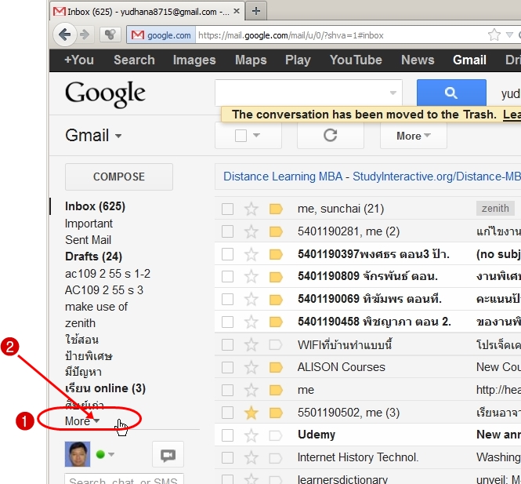Open News in the Google bar
Screen dimensions: 521x484
pos(418,60)
